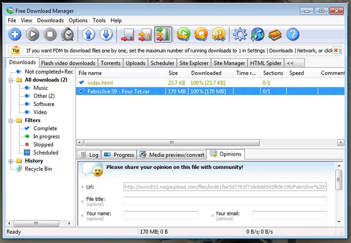The height and width of the screenshot is (243, 351).
Task: Click the orange Stop all downloads icon
Action: [201, 35]
